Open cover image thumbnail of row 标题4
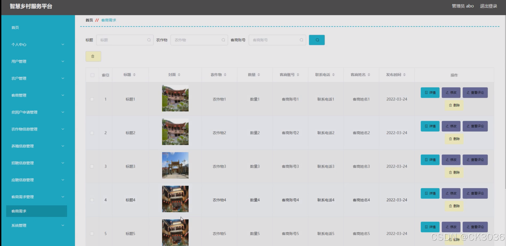506x246 pixels. [175, 199]
